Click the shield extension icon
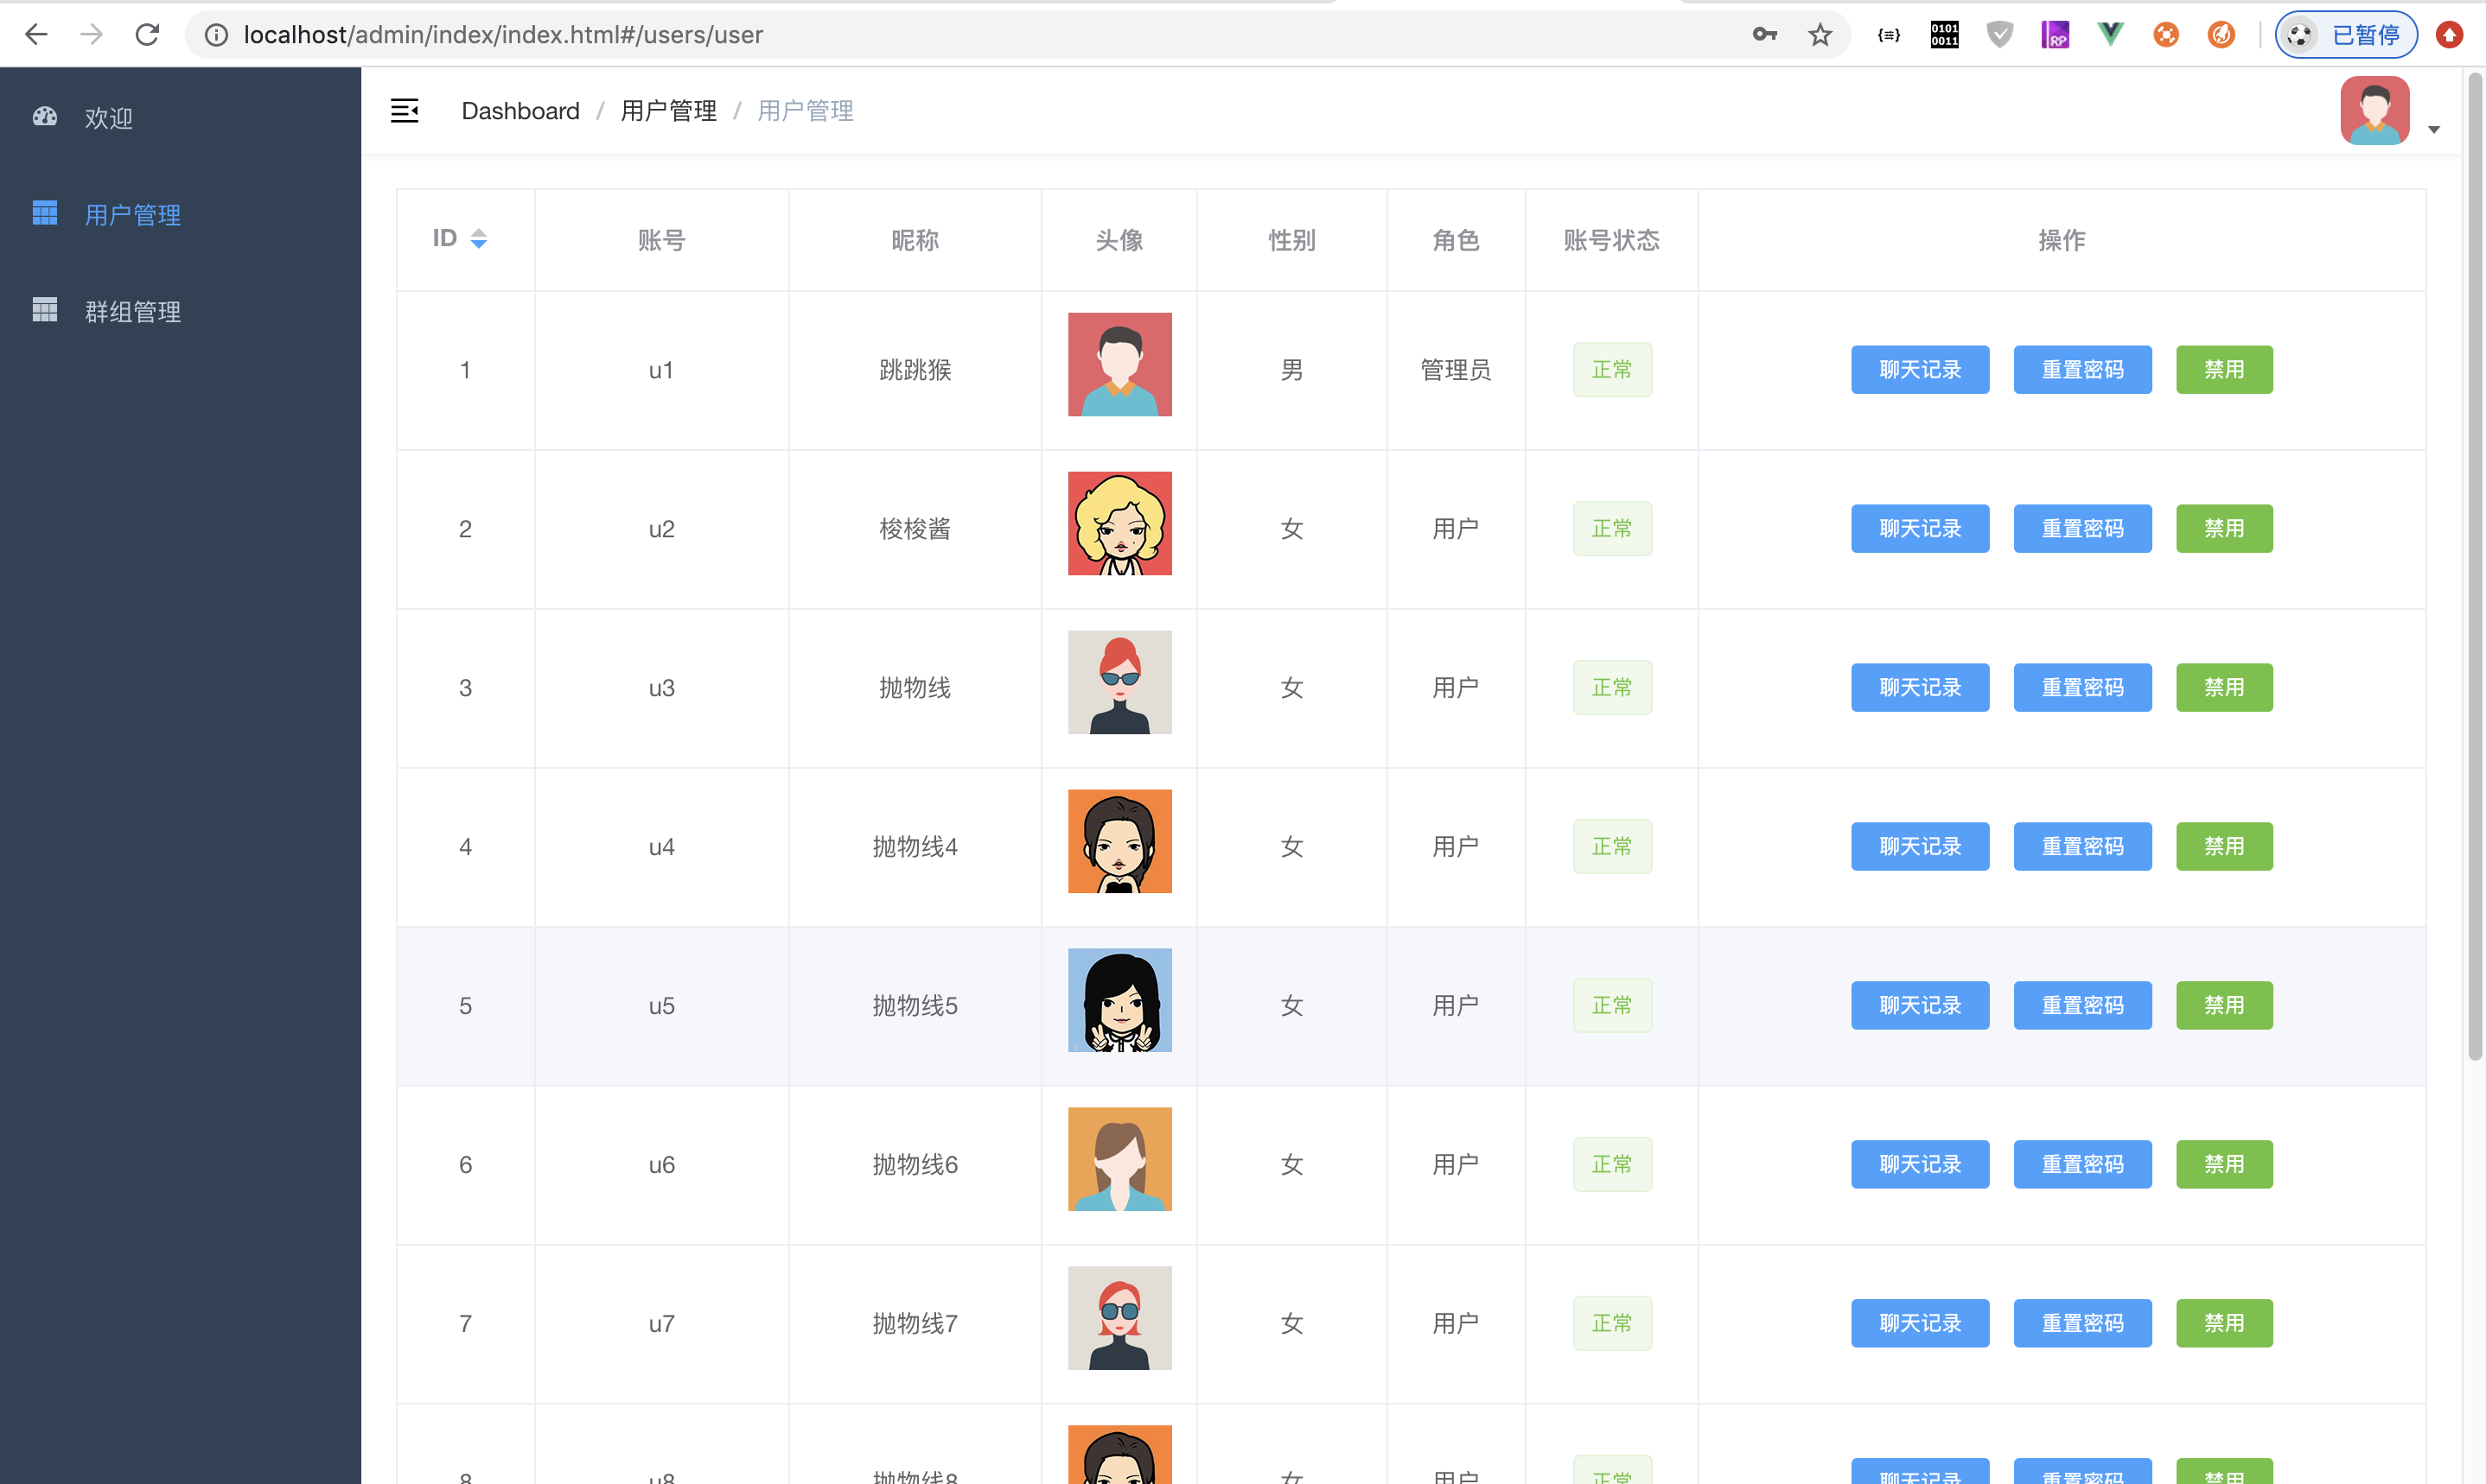The width and height of the screenshot is (2486, 1484). (1998, 35)
